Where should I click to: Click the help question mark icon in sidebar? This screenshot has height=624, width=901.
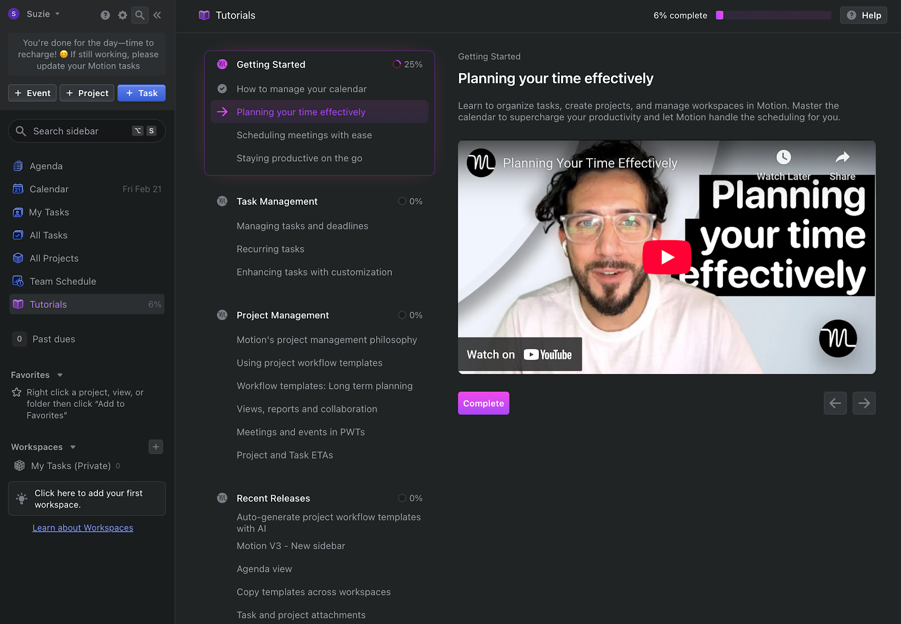point(105,15)
